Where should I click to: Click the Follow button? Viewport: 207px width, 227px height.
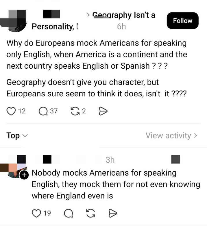[182, 21]
